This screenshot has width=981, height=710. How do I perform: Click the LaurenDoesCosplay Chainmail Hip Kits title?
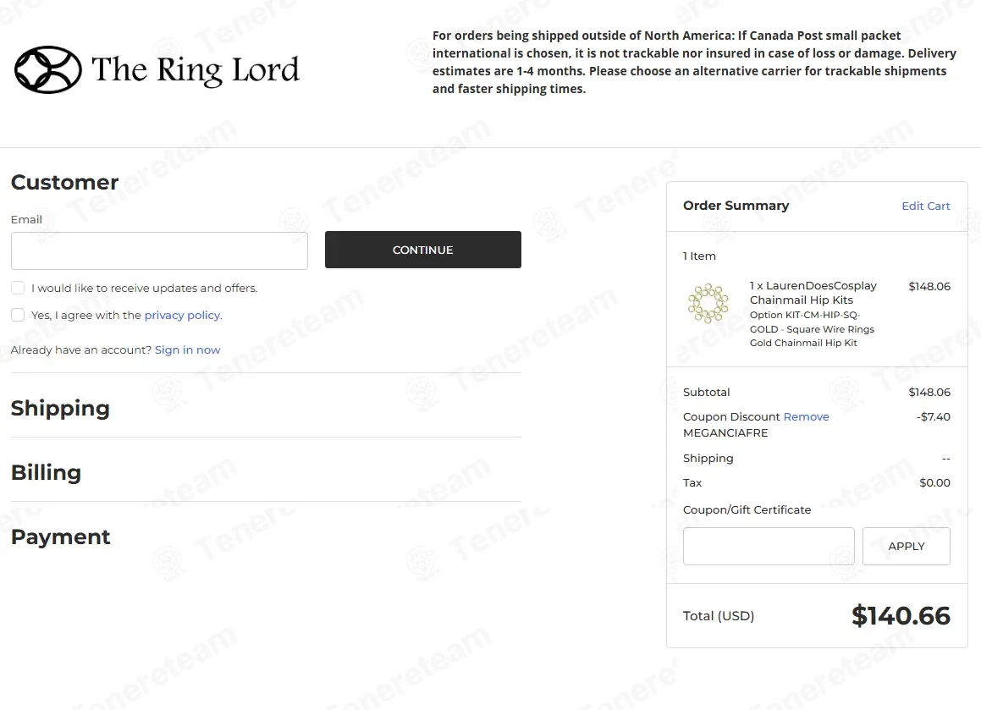[813, 293]
